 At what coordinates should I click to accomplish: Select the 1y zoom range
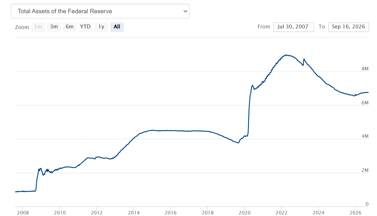coord(101,27)
